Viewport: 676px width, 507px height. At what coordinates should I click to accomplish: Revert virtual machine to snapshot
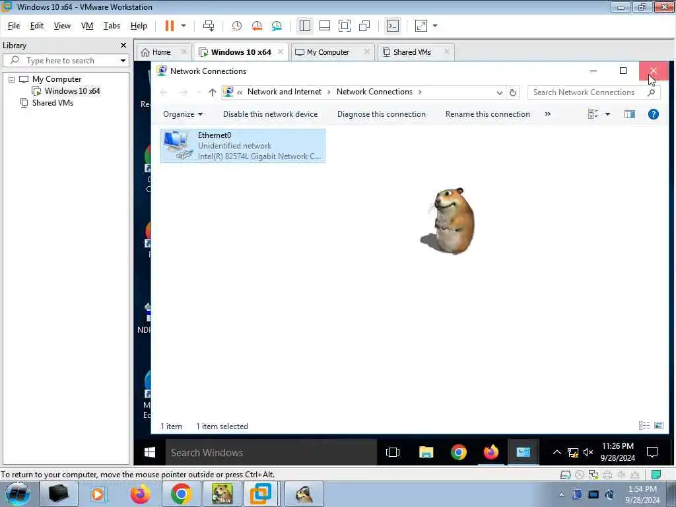tap(257, 26)
